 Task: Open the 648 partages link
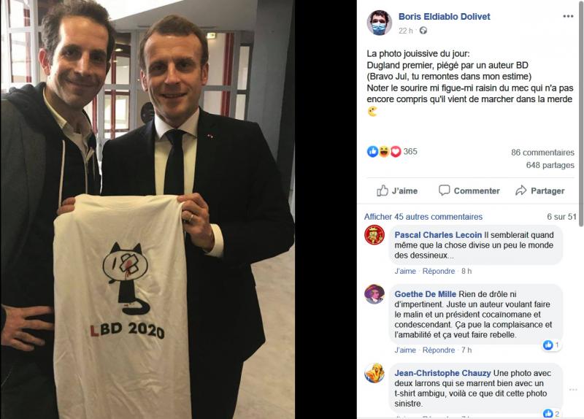click(x=550, y=165)
